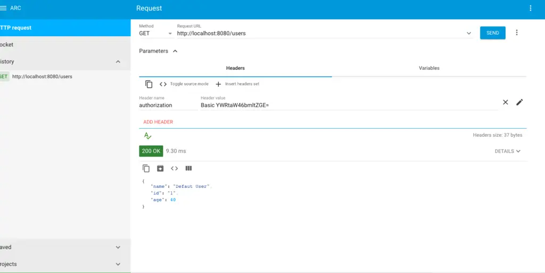Open request options menu beside SEND
Image resolution: width=545 pixels, height=273 pixels.
coord(516,32)
